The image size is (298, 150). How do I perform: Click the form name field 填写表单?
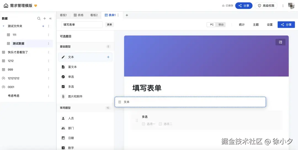point(82,25)
